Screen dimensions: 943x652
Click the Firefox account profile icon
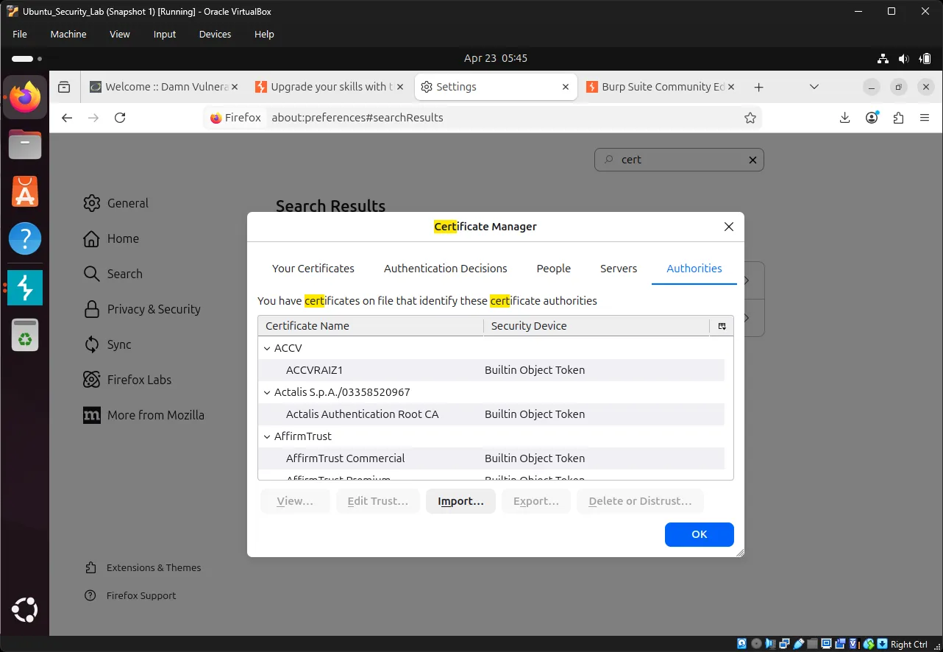[x=872, y=117]
